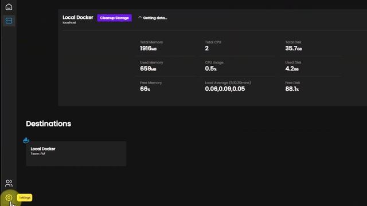Click the Local Docker server title

(78, 18)
